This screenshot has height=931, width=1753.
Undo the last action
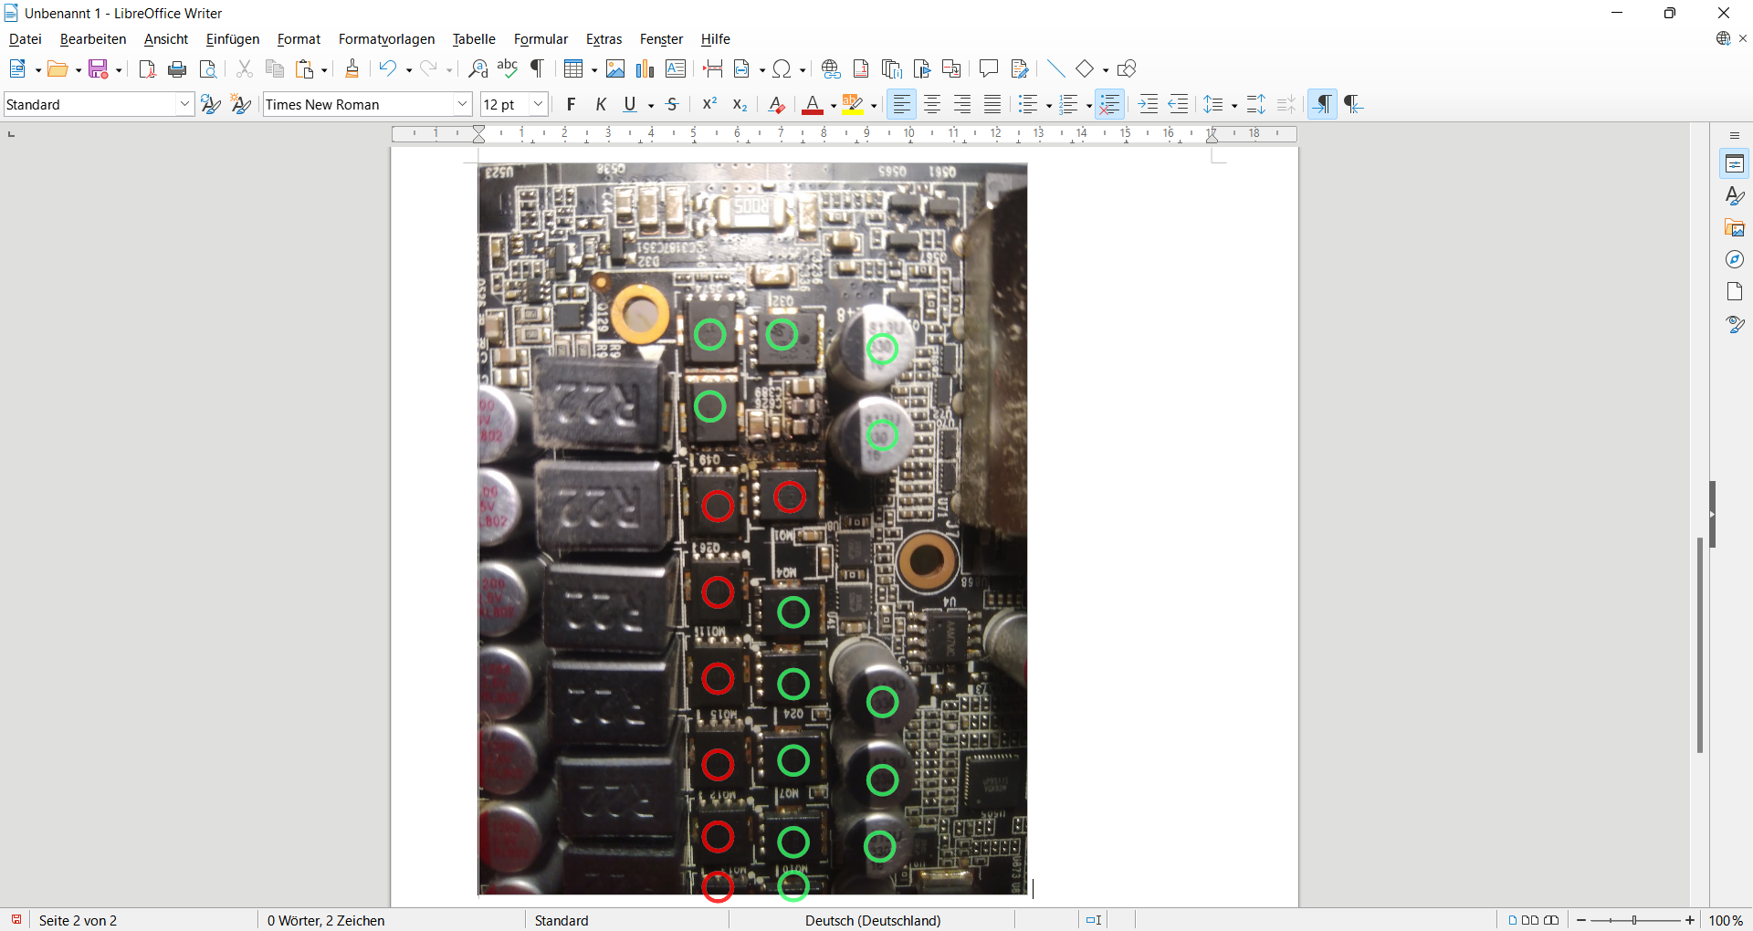[388, 68]
